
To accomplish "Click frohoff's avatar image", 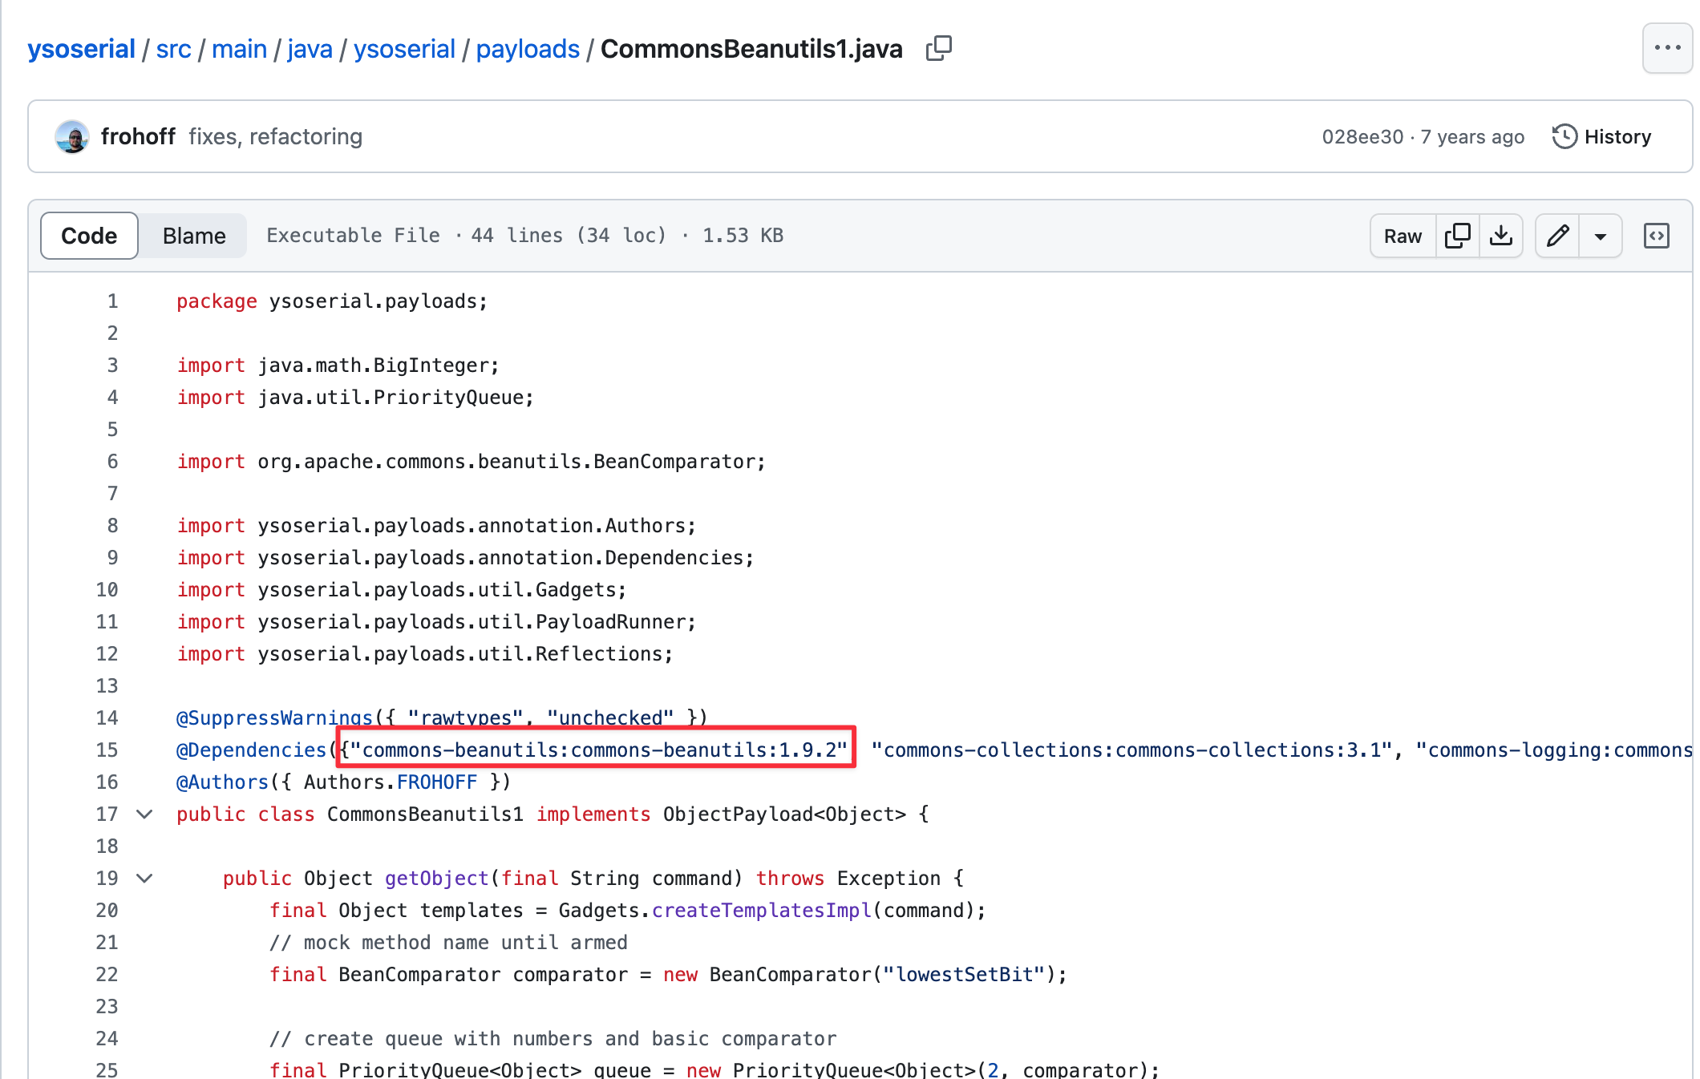I will [x=72, y=137].
